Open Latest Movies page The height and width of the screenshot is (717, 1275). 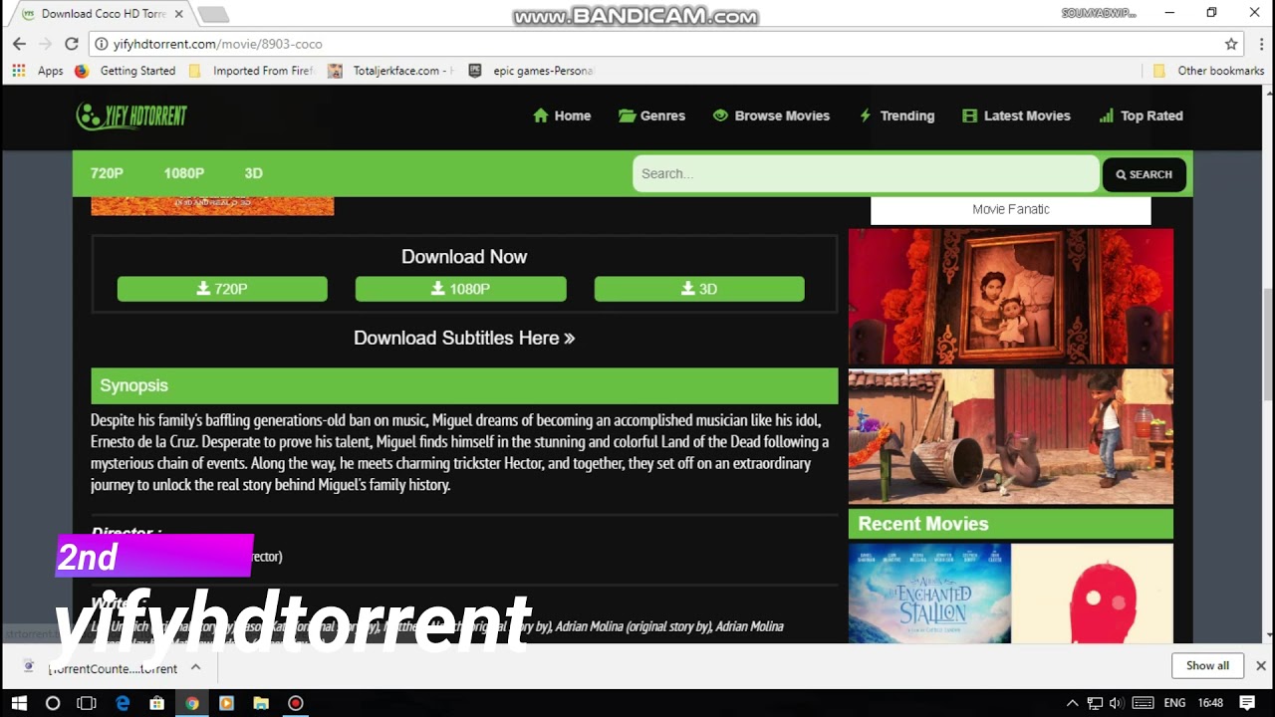[x=1016, y=116]
